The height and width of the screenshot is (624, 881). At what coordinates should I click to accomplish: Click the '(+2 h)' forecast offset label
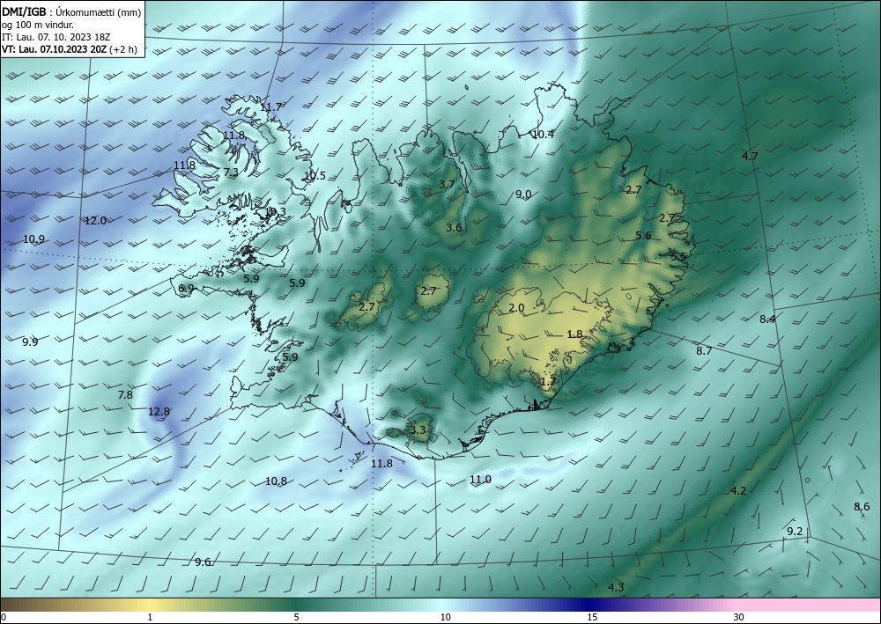pos(123,49)
